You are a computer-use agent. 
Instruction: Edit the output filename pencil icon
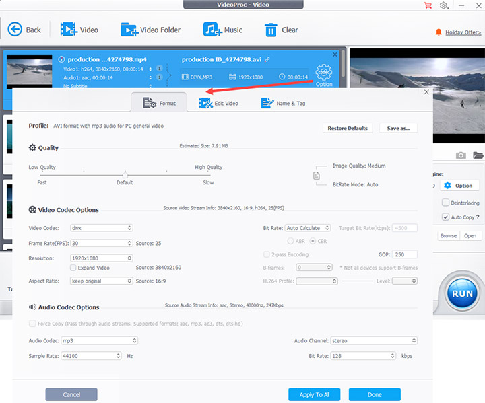267,59
